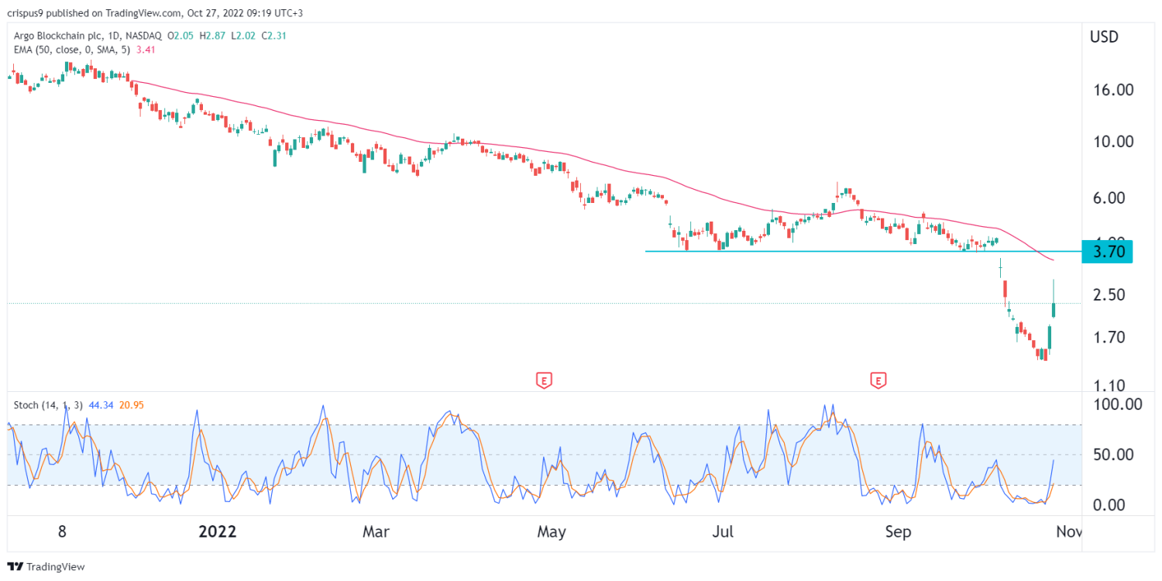Image resolution: width=1162 pixels, height=581 pixels.
Task: Click the cyan 3.70 price tag on the scale
Action: pos(1108,250)
